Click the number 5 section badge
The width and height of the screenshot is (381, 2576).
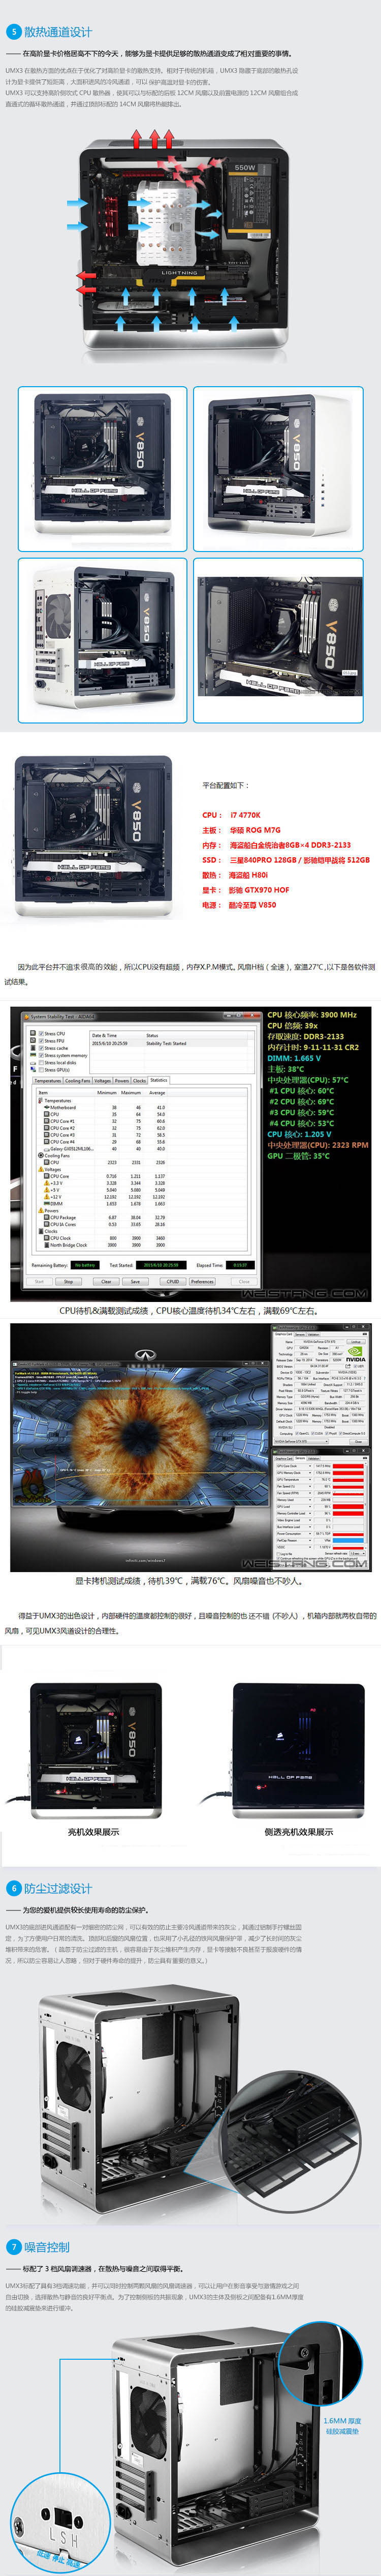[14, 32]
